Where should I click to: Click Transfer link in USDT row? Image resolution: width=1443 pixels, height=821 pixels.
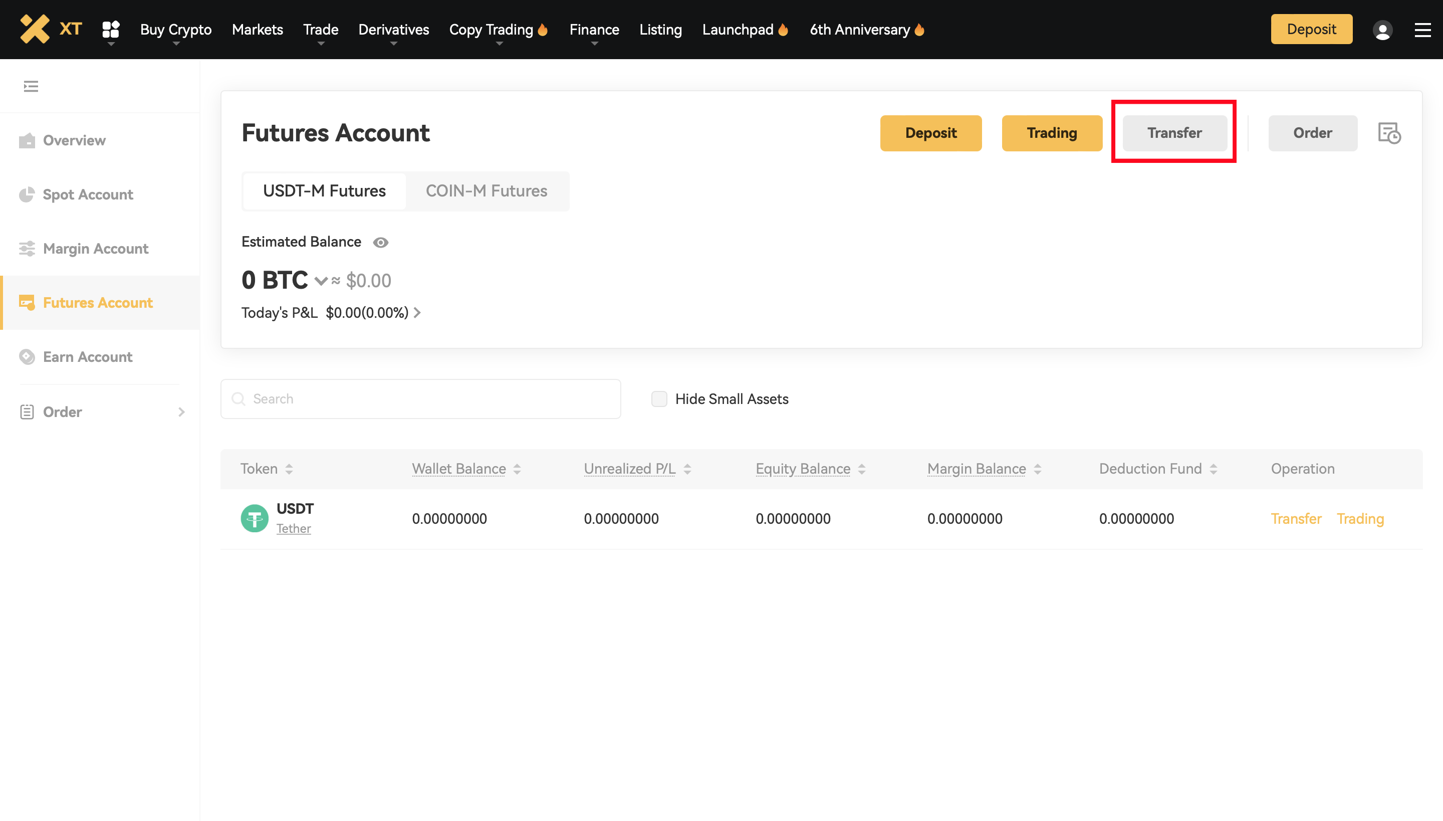pos(1296,519)
